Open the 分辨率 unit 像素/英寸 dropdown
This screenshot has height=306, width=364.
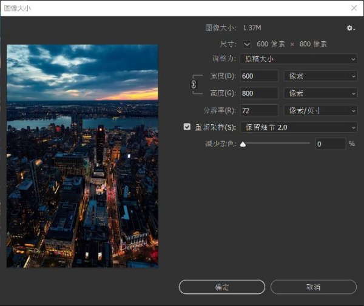pyautogui.click(x=320, y=110)
